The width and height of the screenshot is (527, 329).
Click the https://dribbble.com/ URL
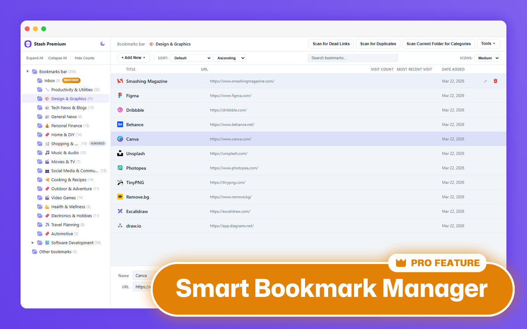click(228, 110)
